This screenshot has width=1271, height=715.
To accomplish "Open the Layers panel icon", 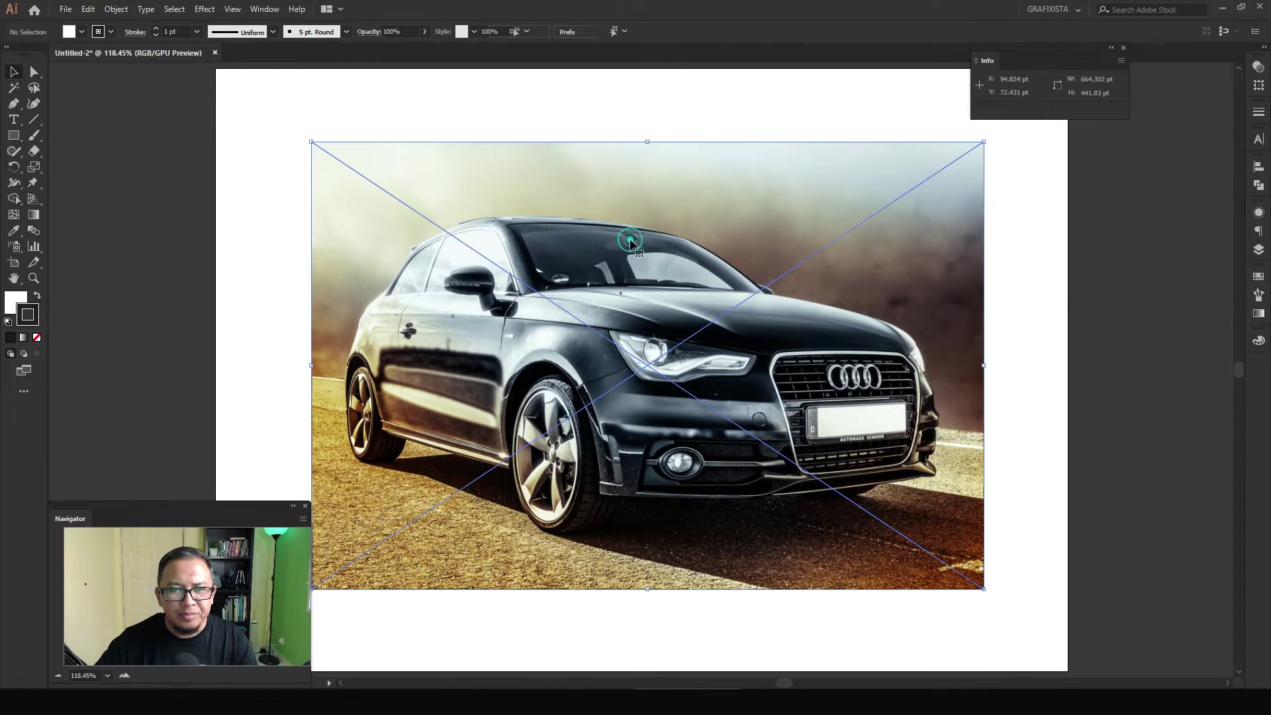I will click(x=1260, y=250).
